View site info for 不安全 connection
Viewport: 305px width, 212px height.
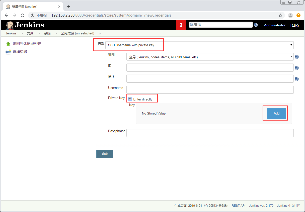(39, 15)
